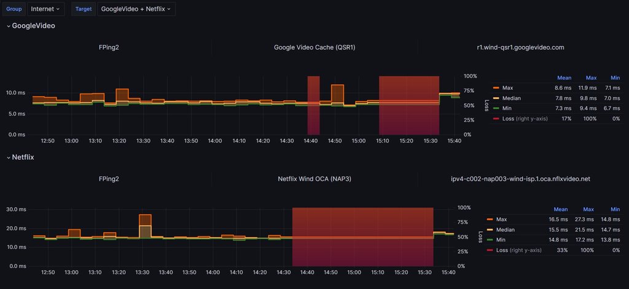The height and width of the screenshot is (289, 629).
Task: Open the Target GoogleVideo + Netflix dropdown
Action: pos(136,9)
